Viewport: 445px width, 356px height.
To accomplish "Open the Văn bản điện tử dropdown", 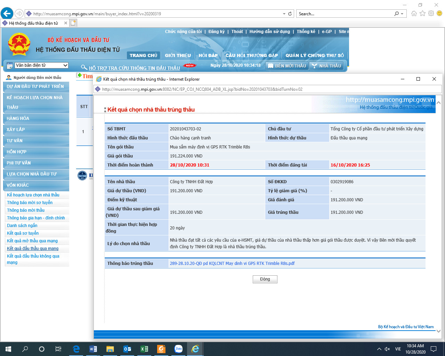I will pyautogui.click(x=41, y=65).
